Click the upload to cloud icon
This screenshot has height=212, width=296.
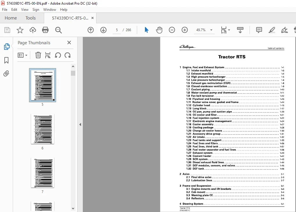(33, 30)
